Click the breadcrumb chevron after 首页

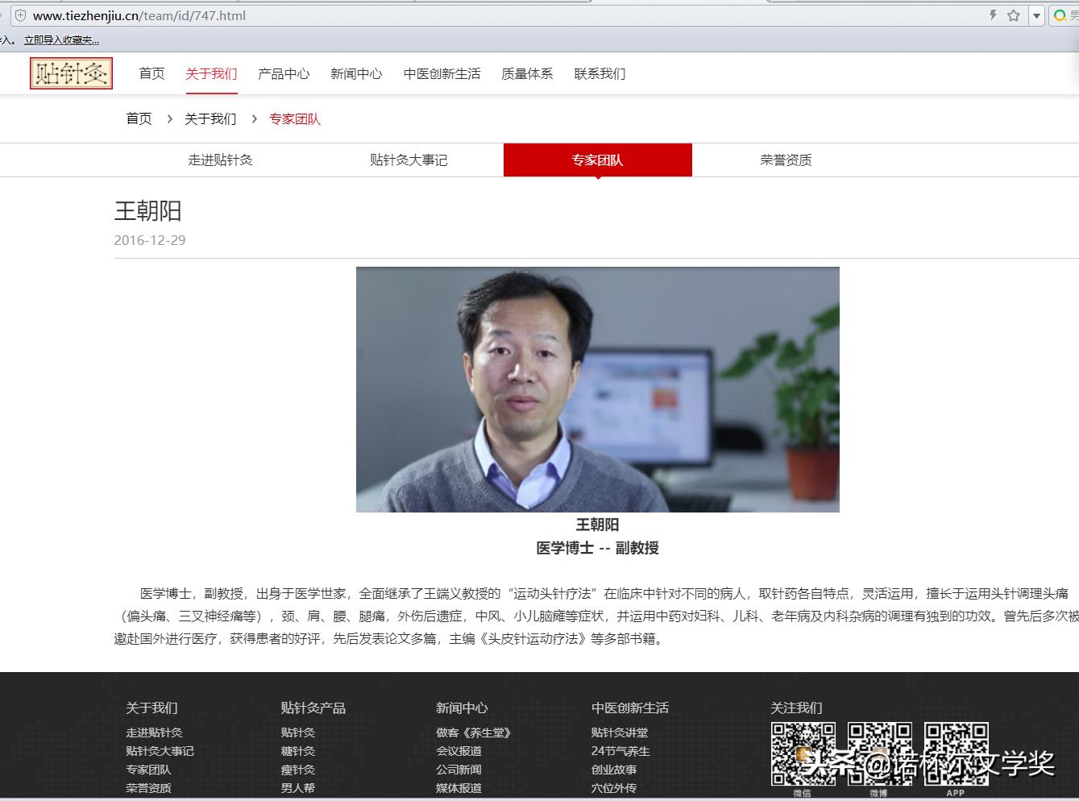pyautogui.click(x=169, y=118)
